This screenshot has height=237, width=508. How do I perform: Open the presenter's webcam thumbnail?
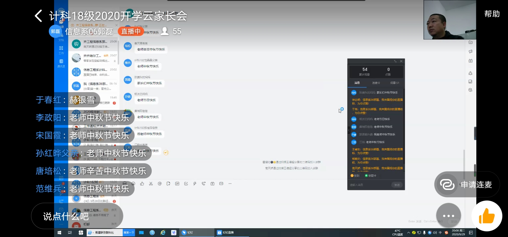(x=450, y=20)
